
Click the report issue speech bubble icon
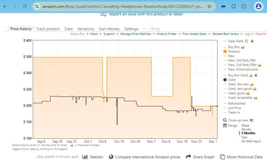point(103,14)
